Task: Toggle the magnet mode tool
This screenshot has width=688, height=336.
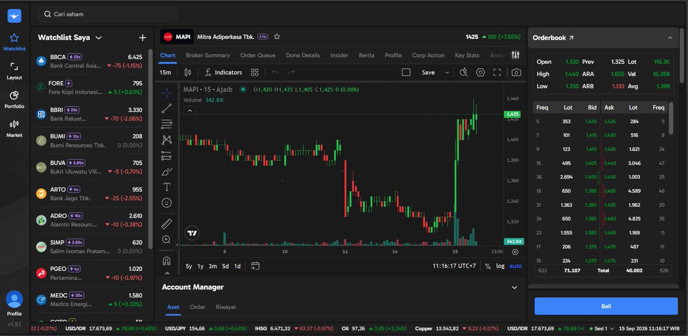Action: point(167,260)
